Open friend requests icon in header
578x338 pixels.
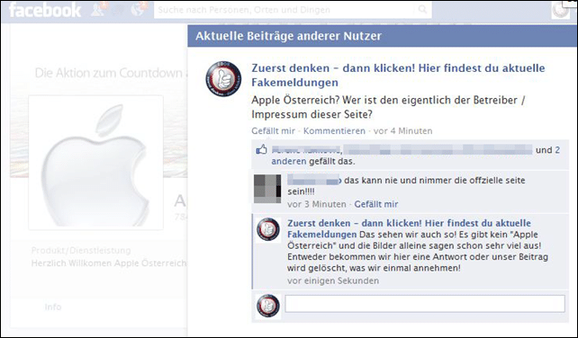pyautogui.click(x=98, y=10)
